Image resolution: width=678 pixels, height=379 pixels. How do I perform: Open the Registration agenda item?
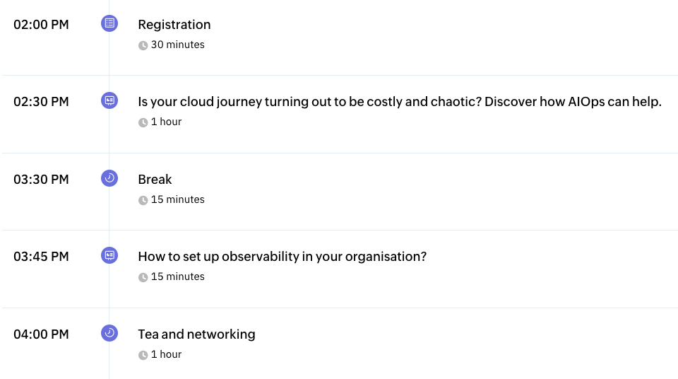point(174,25)
